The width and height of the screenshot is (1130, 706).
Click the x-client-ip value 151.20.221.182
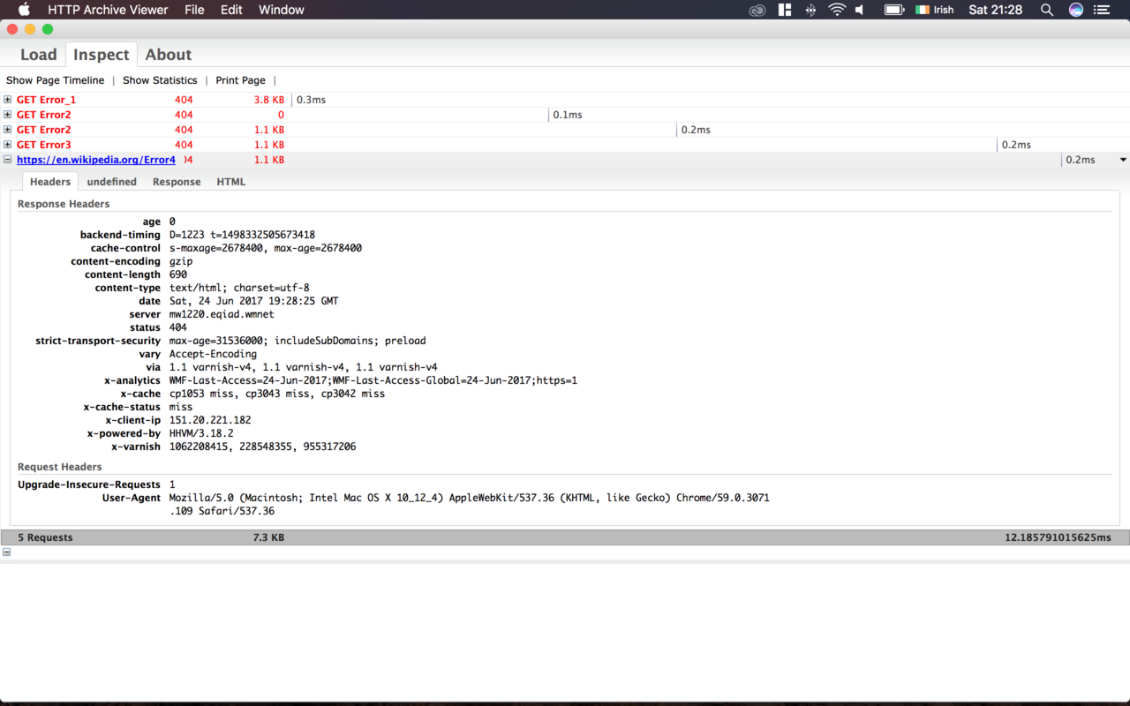[x=210, y=420]
